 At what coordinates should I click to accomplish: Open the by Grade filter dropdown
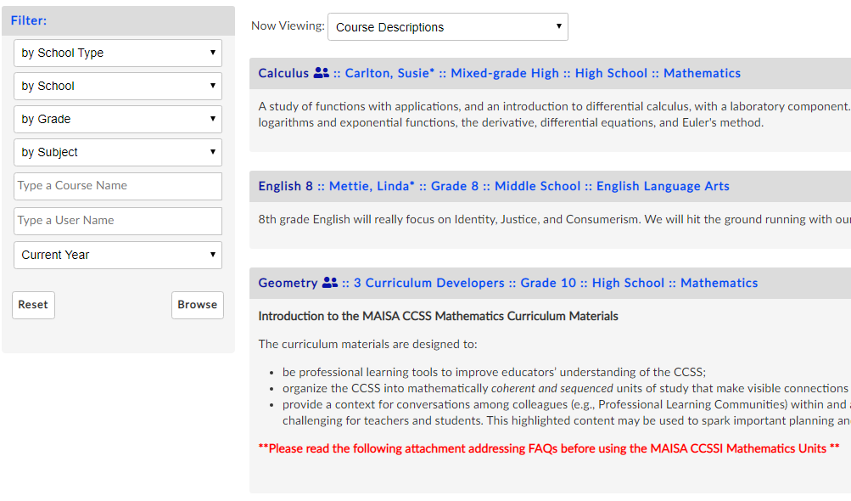click(118, 119)
